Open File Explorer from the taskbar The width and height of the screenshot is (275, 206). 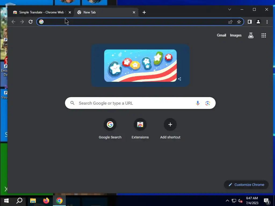click(33, 201)
